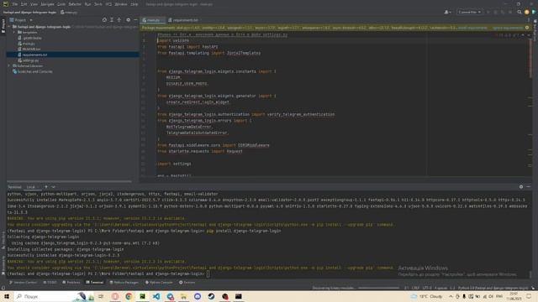Click UTF-8 encoding in status bar
The image size is (538, 302).
427,288
